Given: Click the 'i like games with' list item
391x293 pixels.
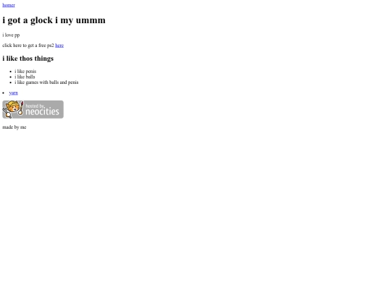Looking at the screenshot, I should [x=46, y=82].
